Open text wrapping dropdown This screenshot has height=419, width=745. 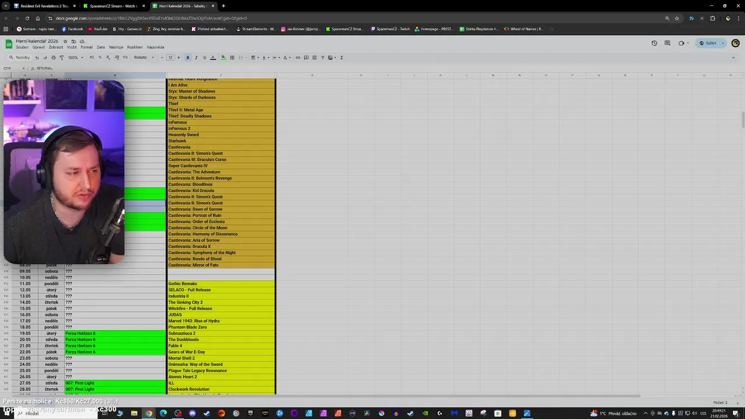pyautogui.click(x=275, y=58)
